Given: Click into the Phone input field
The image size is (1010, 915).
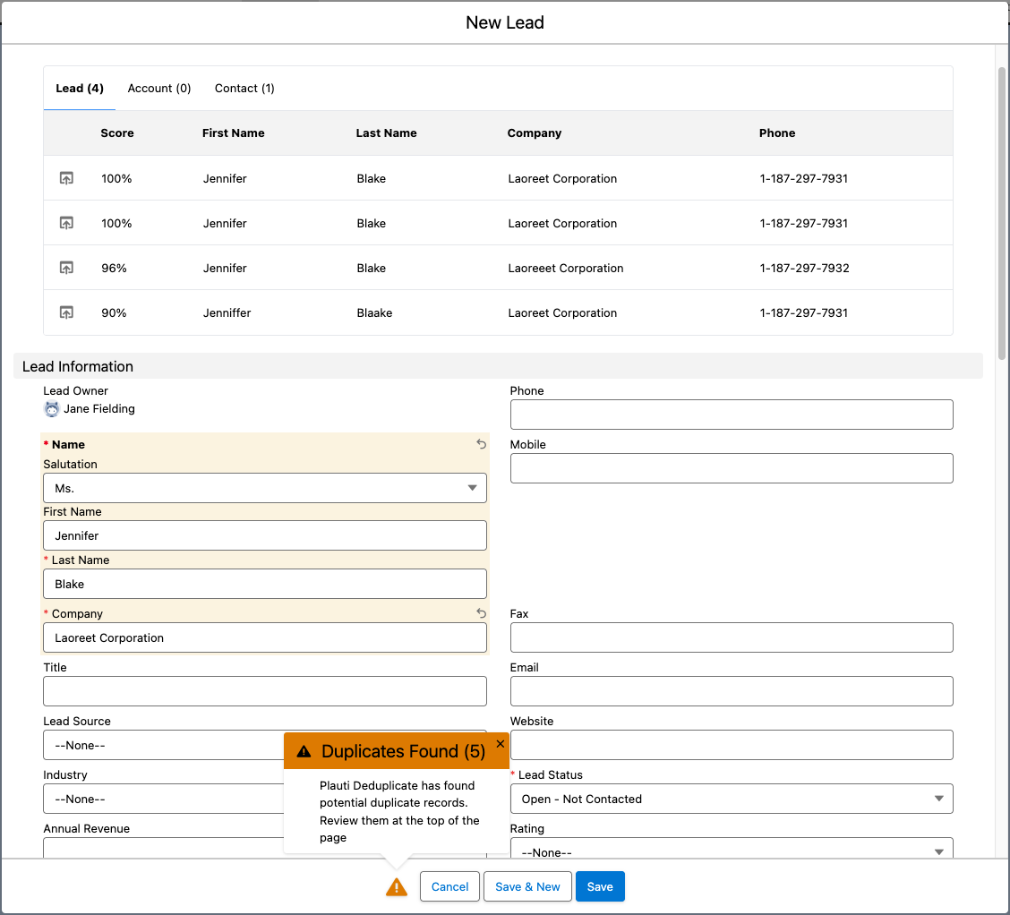Looking at the screenshot, I should coord(732,415).
